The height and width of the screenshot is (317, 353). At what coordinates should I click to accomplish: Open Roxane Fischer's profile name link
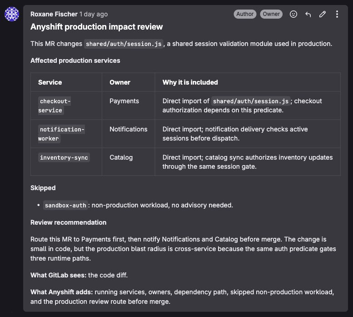54,14
